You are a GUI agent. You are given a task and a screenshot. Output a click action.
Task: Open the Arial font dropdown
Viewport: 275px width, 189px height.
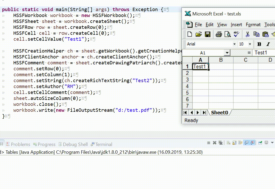point(234,44)
